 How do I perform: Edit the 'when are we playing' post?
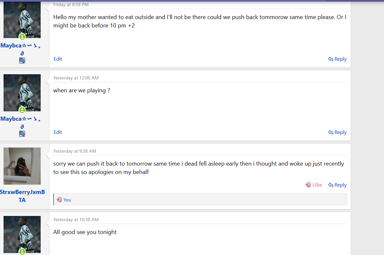pos(58,132)
